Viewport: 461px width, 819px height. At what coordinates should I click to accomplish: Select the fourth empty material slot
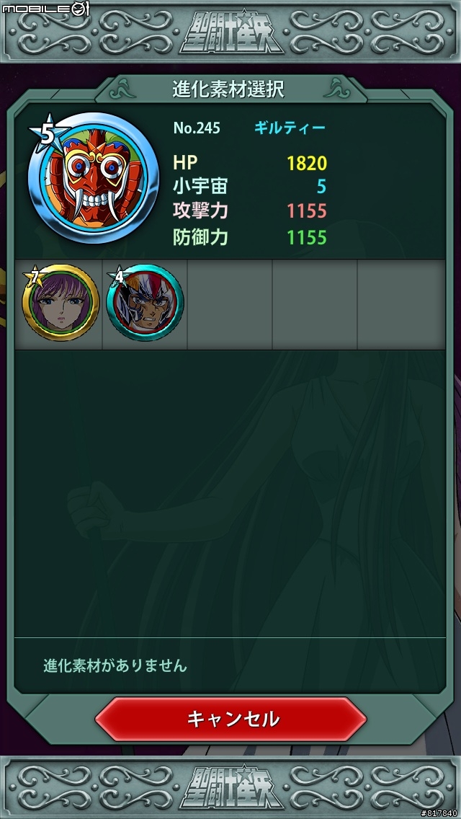pos(315,304)
